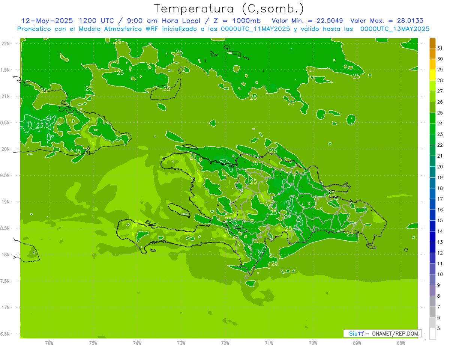This screenshot has height=348, width=450.
Task: Click the green swatch between 24 and 25
Action: pyautogui.click(x=432, y=118)
